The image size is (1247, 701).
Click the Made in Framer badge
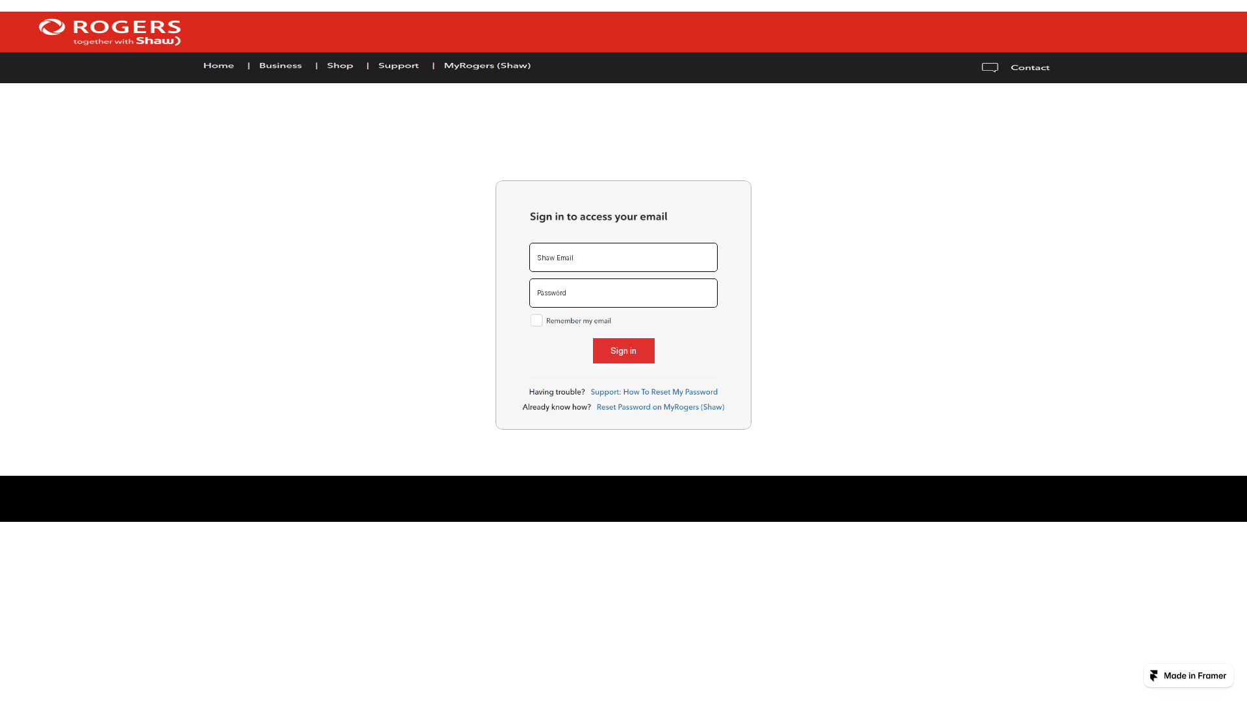[x=1189, y=676]
